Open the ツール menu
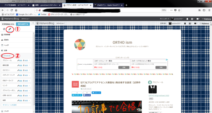This screenshot has height=113, width=212. coord(52,1)
